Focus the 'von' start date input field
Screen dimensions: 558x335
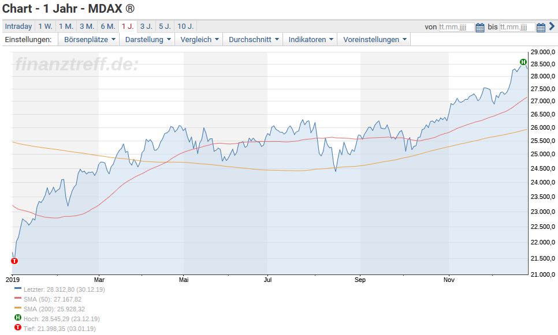(456, 27)
